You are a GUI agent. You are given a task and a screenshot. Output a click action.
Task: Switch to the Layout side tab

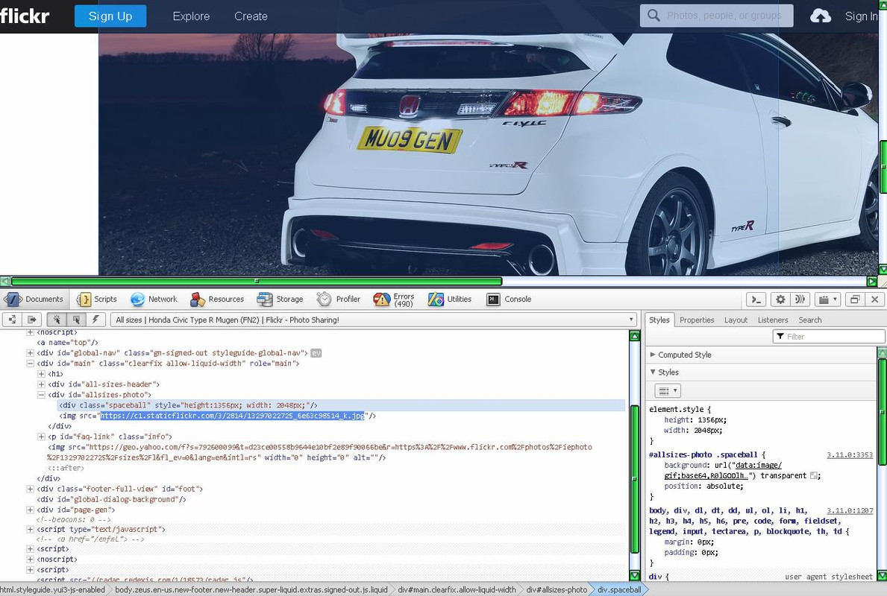tap(736, 320)
